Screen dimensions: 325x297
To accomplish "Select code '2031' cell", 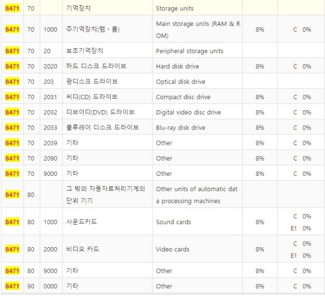I will pyautogui.click(x=50, y=97).
